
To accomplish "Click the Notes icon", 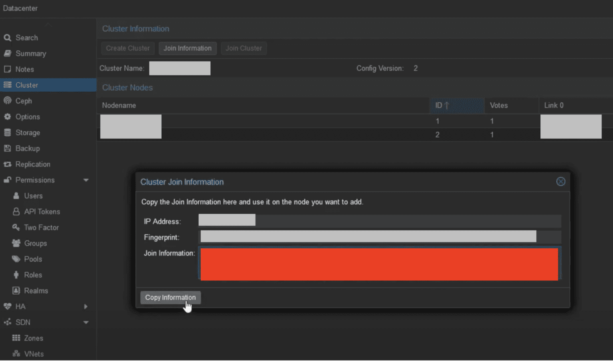I will tap(8, 69).
